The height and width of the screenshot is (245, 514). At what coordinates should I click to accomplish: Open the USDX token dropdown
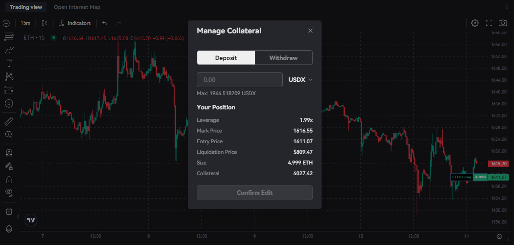tap(301, 80)
